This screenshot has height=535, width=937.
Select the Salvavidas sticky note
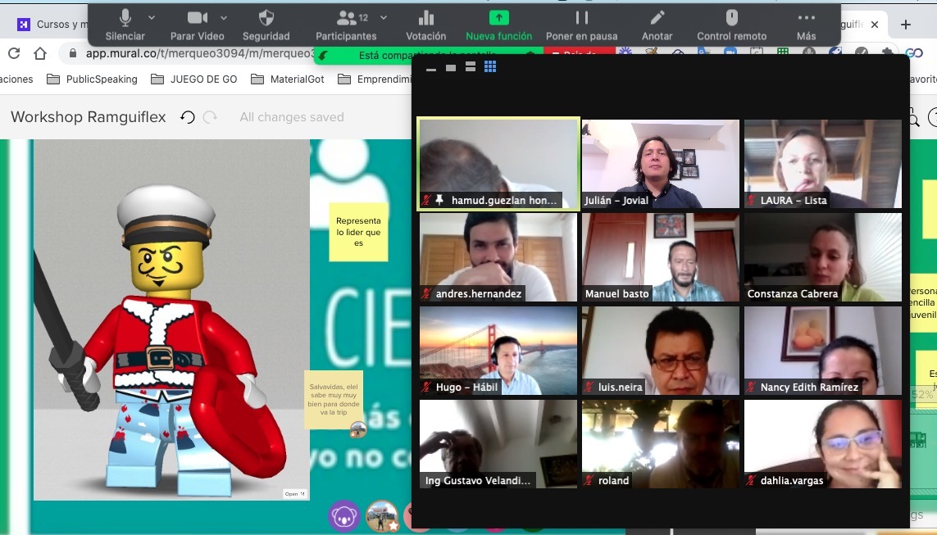click(334, 400)
